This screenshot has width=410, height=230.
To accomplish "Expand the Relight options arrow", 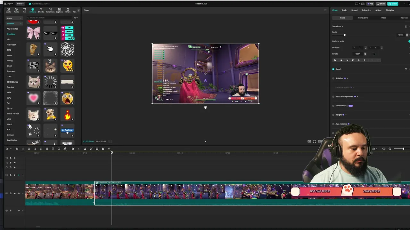I will [x=346, y=115].
